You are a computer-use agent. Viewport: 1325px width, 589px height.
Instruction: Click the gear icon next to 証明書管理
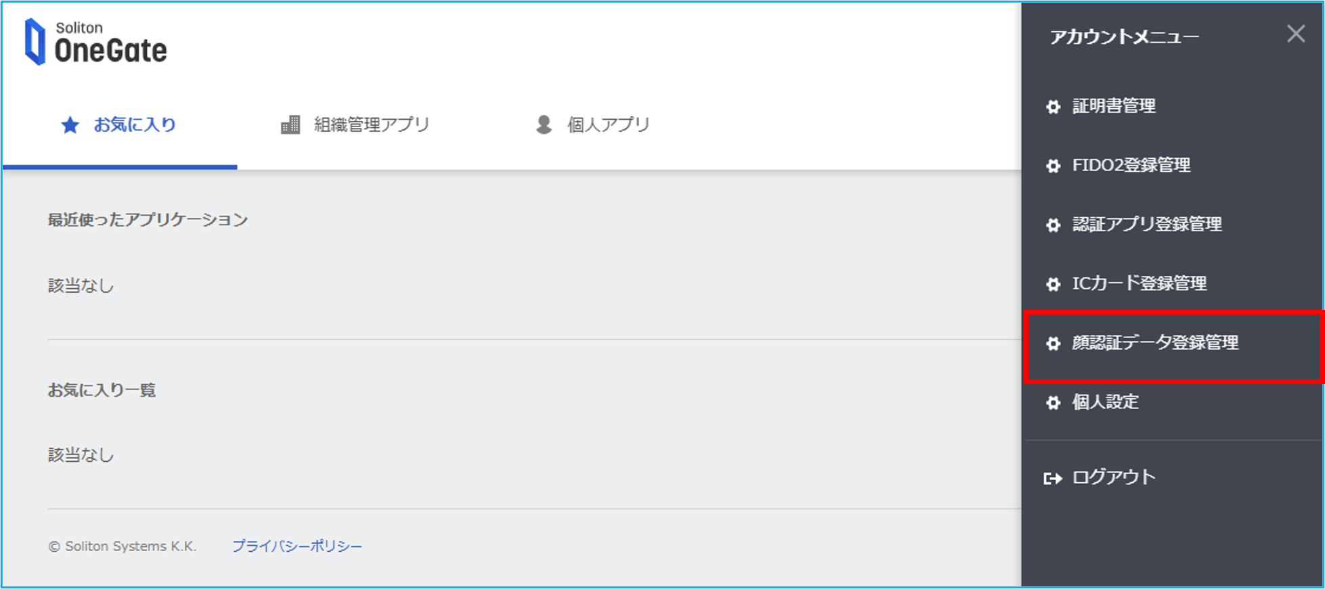[x=1053, y=107]
